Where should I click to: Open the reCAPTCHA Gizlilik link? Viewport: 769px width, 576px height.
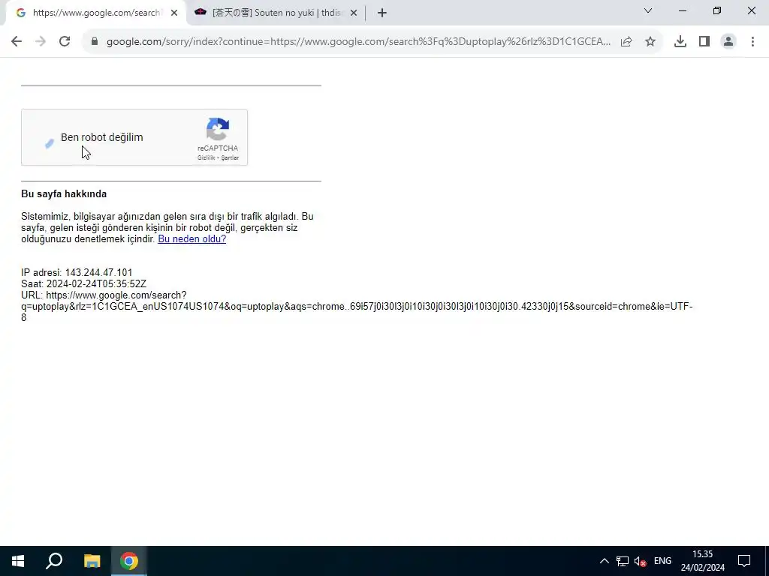pos(206,157)
